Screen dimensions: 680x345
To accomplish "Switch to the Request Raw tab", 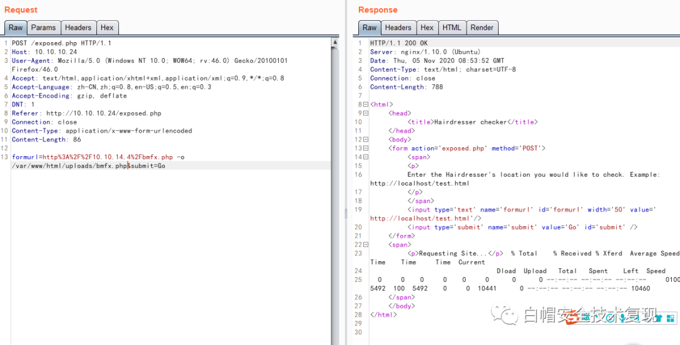I will tap(16, 27).
